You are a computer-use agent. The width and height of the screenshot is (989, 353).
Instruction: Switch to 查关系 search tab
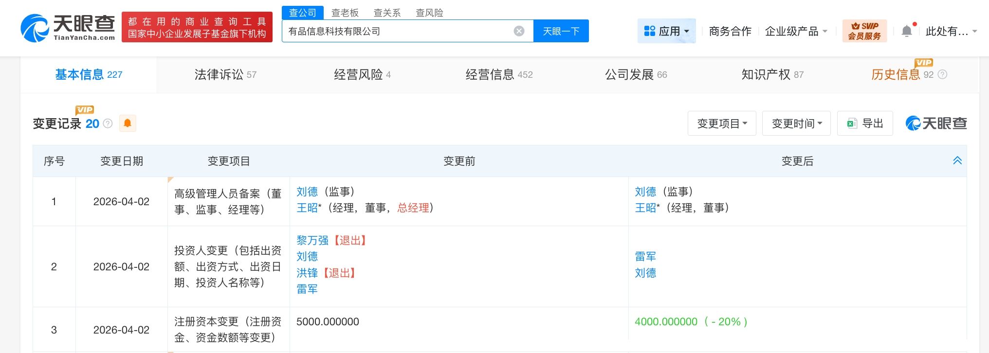(x=387, y=13)
